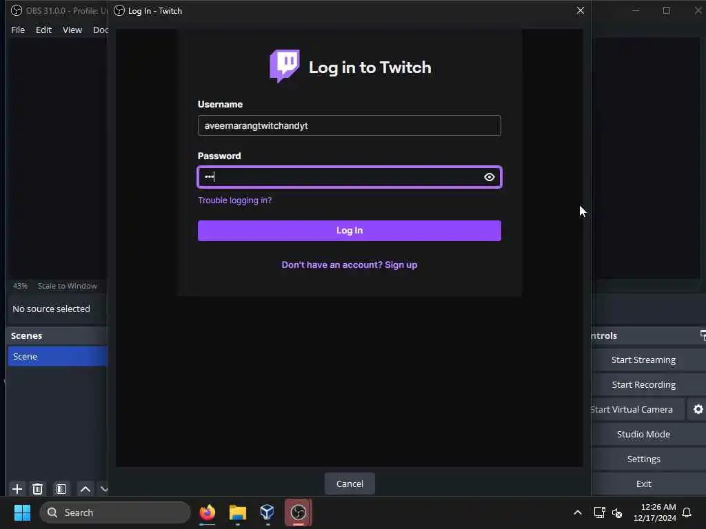The height and width of the screenshot is (529, 706).
Task: Move scene up with arrow icon
Action: (85, 488)
